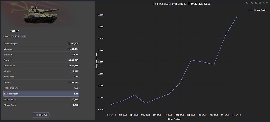The height and width of the screenshot is (122, 270).
Task: Plot the Games Played statistic
Action: tap(41, 43)
